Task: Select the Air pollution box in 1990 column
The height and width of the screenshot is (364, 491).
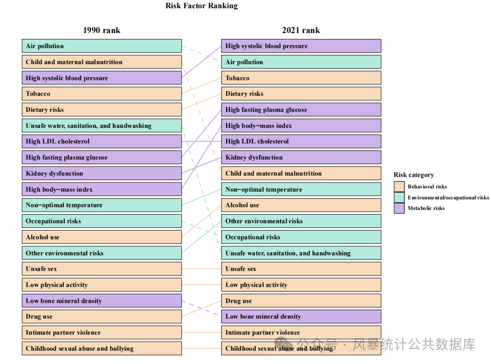Action: 102,46
